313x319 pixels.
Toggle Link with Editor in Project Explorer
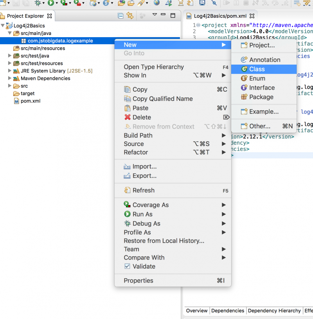click(x=130, y=16)
